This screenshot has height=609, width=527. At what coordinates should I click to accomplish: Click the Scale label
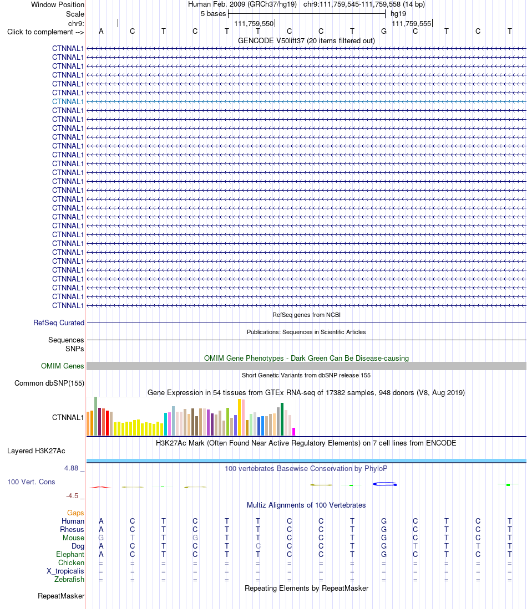tap(75, 14)
